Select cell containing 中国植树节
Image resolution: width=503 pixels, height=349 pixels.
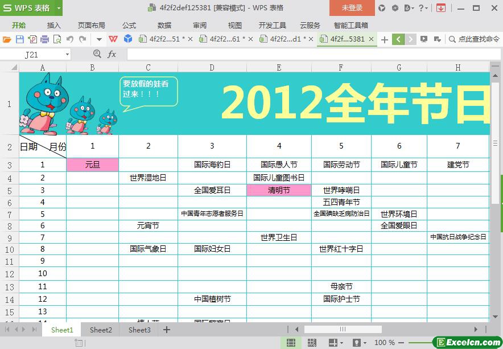(212, 299)
